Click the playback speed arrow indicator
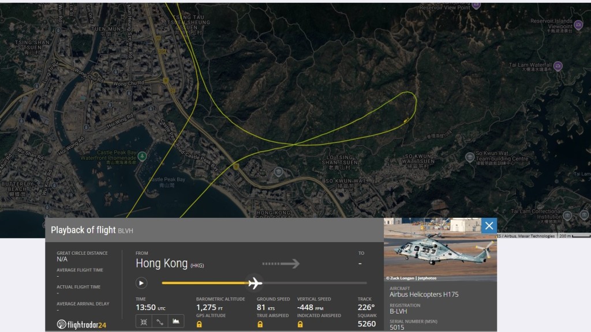Screen dimensions: 591x332 click(x=279, y=263)
